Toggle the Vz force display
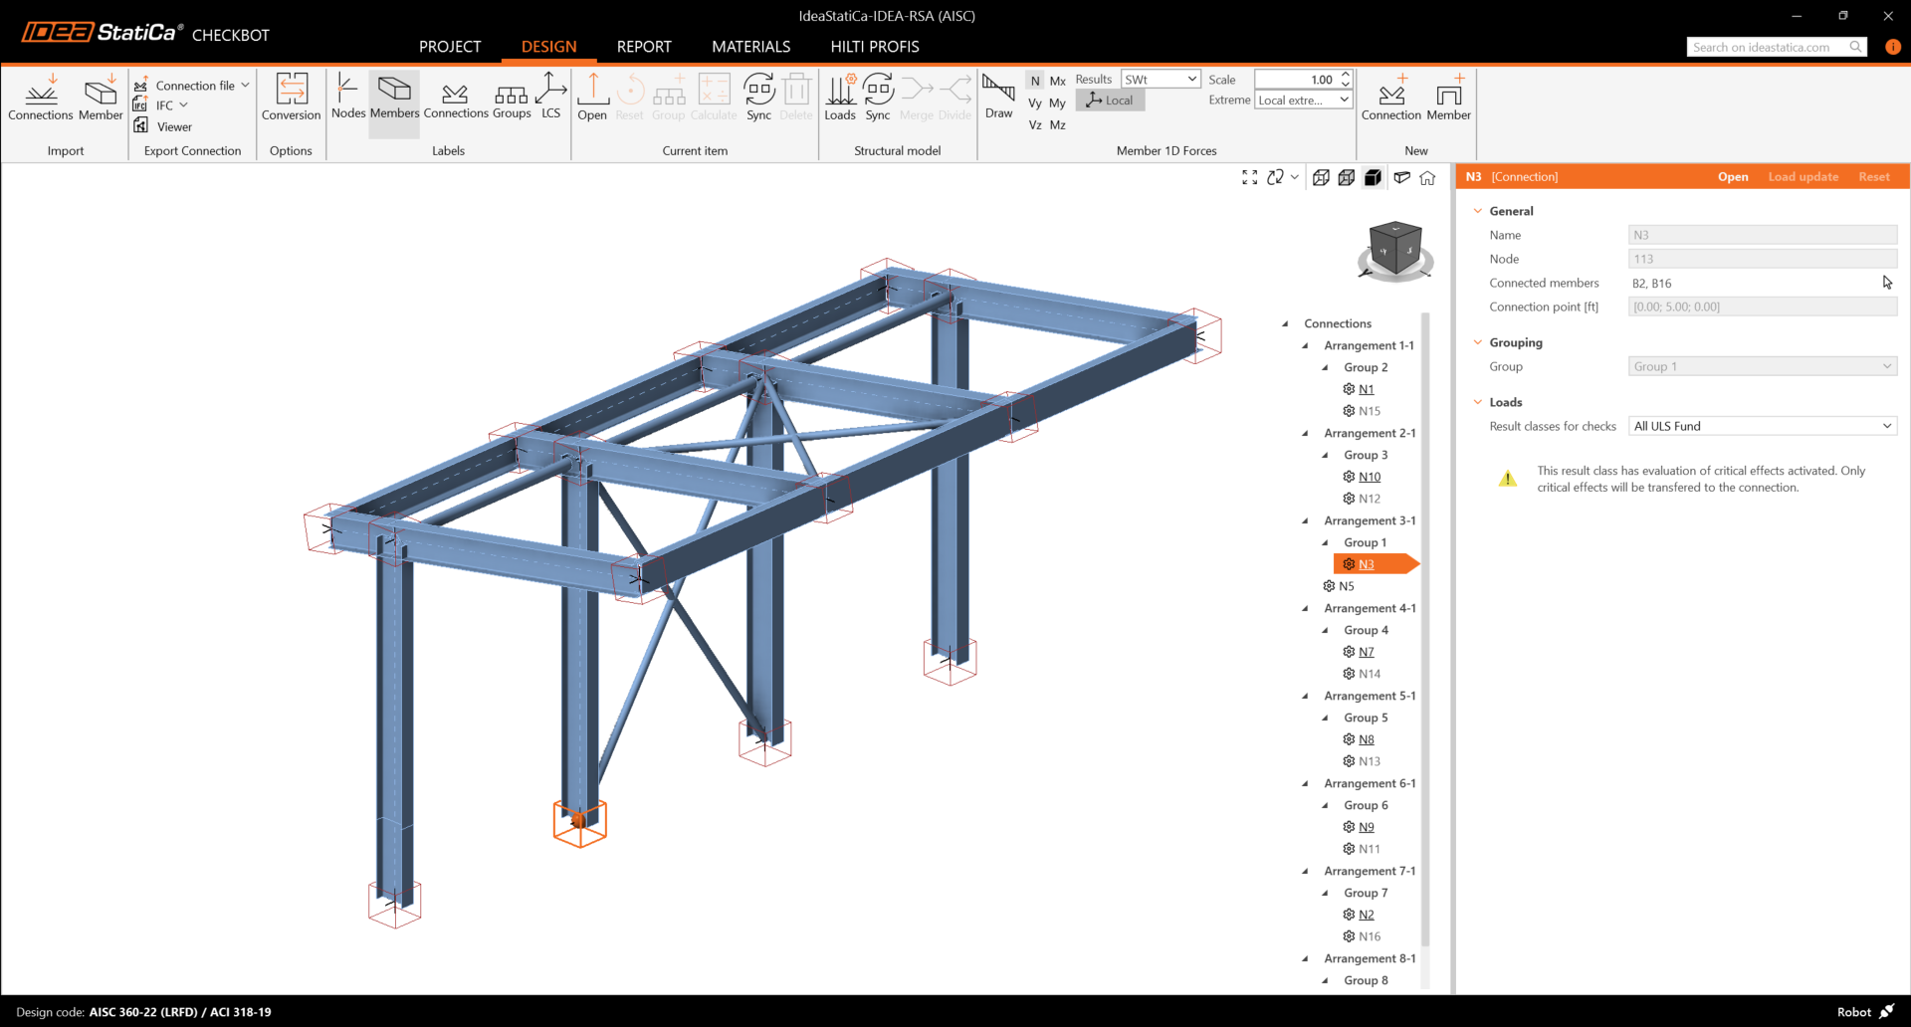1911x1027 pixels. click(1035, 125)
